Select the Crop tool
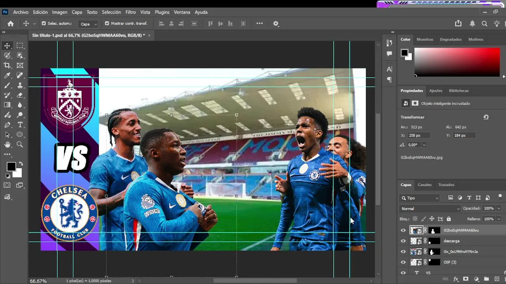The image size is (506, 284). pos(7,65)
